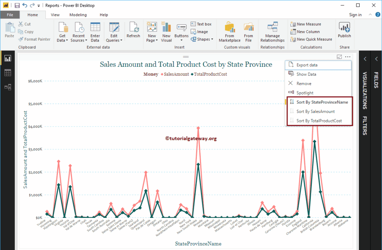The height and width of the screenshot is (250, 382).
Task: Expand the Visualizations pane chevron
Action: pos(365,59)
